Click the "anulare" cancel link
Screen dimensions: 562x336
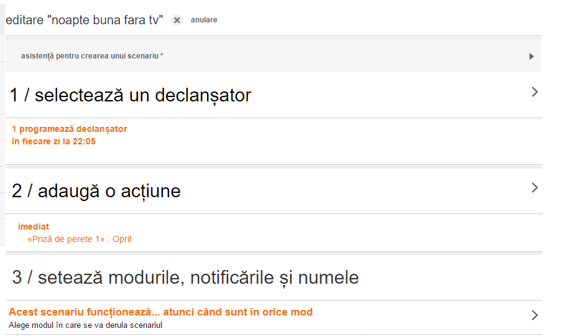pos(204,20)
